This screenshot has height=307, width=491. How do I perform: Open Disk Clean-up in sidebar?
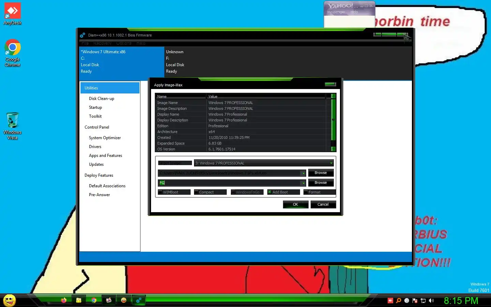click(102, 99)
